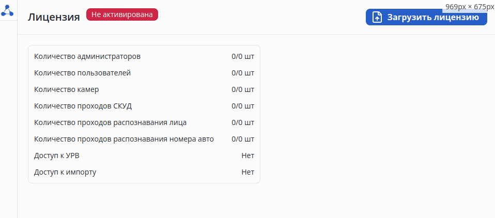Select "Количество пользователей" row label

83,73
